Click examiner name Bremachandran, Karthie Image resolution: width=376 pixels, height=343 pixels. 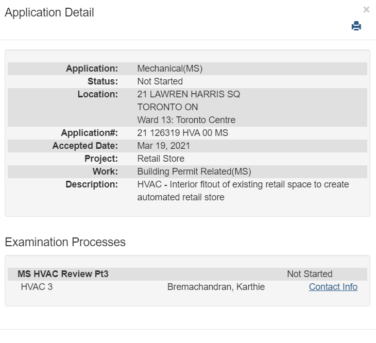(216, 287)
